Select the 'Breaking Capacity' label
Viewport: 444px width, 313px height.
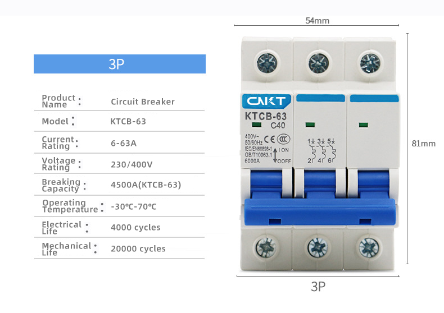[61, 185]
